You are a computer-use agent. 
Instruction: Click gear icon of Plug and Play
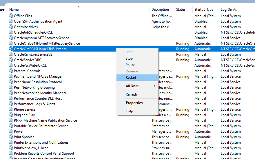coord(11,115)
